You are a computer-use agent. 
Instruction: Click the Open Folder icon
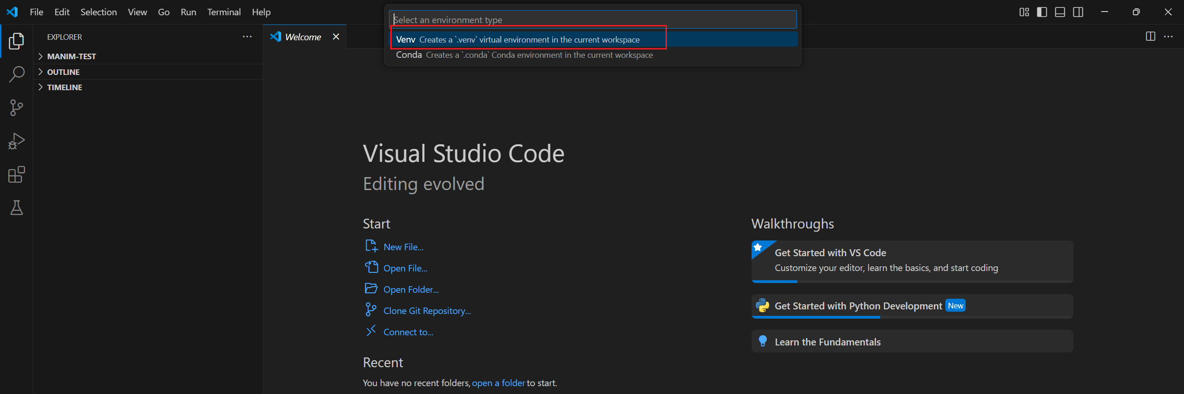(x=371, y=289)
